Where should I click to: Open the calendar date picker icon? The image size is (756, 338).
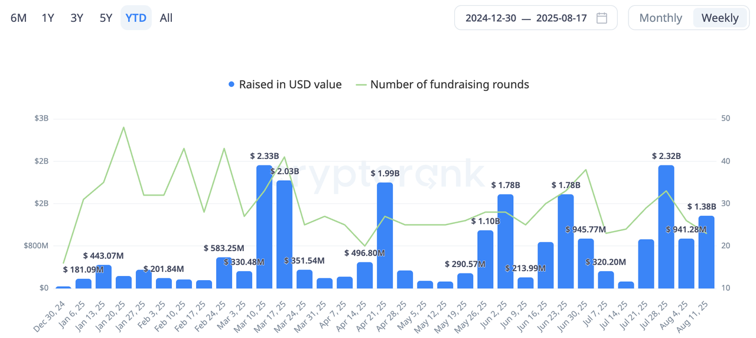(602, 18)
